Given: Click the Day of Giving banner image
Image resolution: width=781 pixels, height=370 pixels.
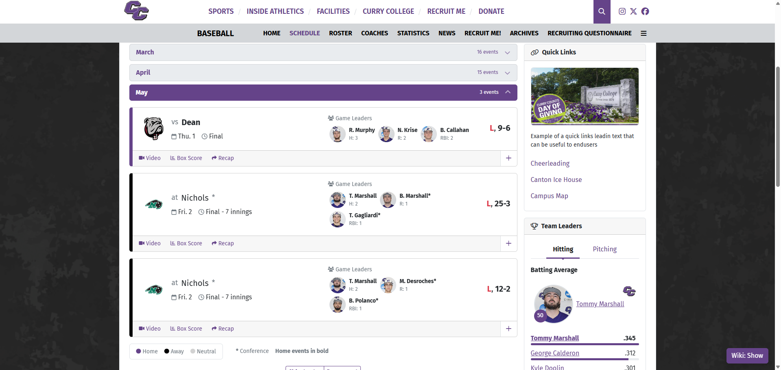Looking at the screenshot, I should pos(585,96).
